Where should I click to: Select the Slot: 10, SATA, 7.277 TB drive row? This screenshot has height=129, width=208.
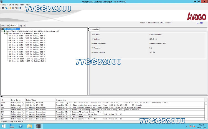[x=27, y=59]
